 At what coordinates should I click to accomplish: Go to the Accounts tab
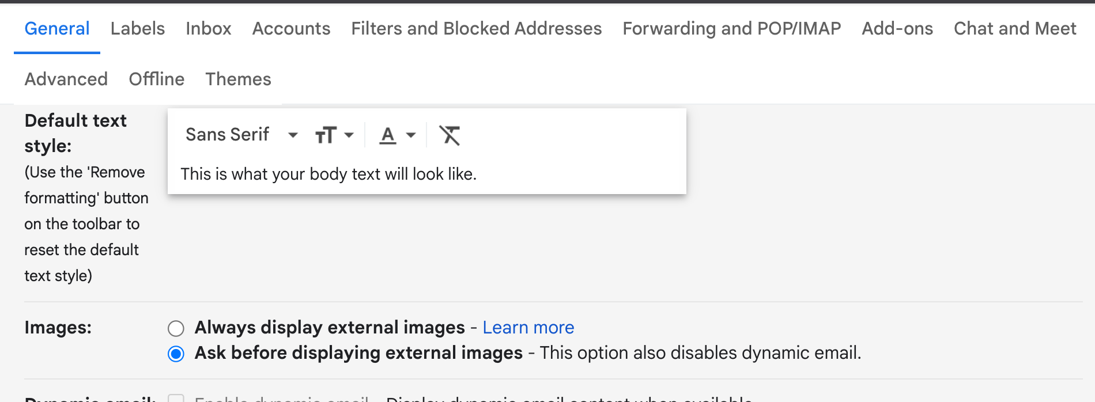pos(292,28)
